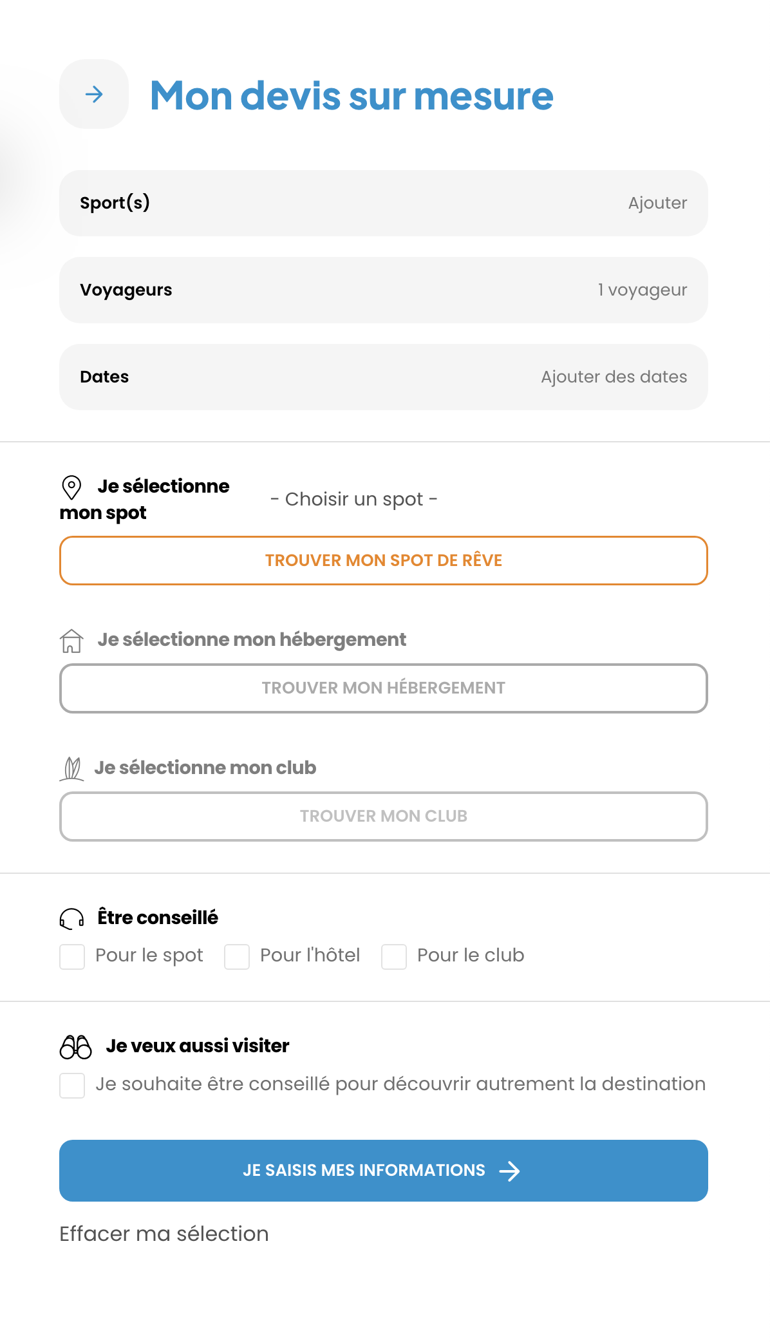Screen dimensions: 770x1342
Task: Click the club leaf icon
Action: (72, 768)
